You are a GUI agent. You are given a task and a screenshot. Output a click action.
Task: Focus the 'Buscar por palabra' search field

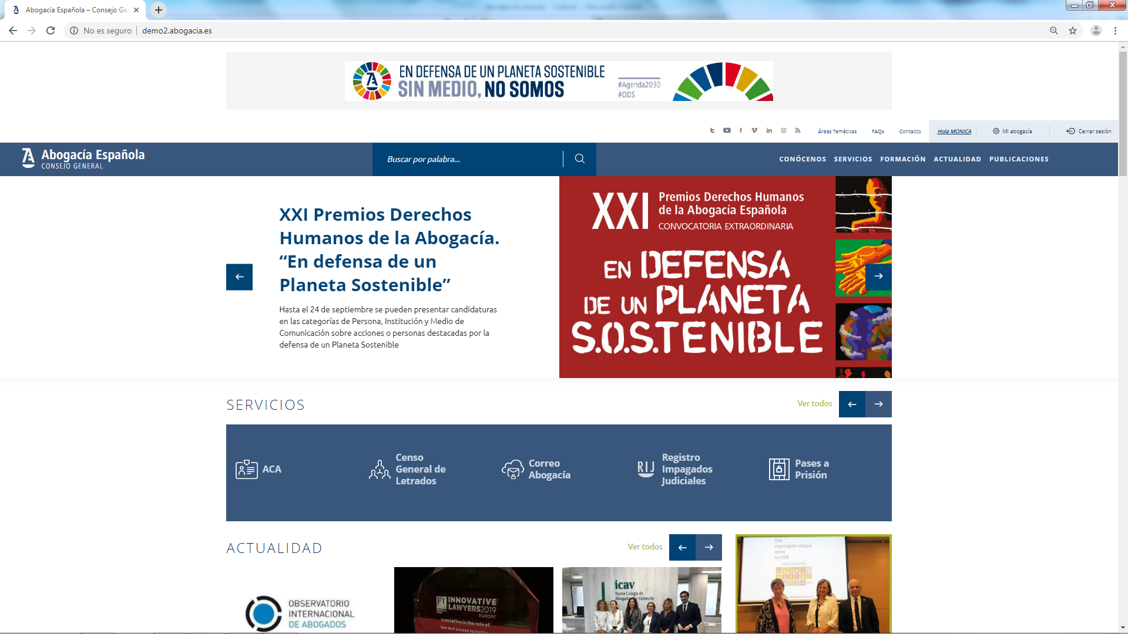click(467, 159)
